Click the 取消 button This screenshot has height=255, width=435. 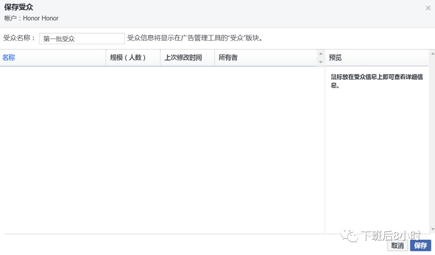[397, 246]
